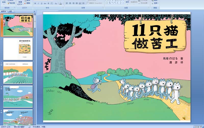Click the font color button
Screen dimensions: 204x128
click(x=61, y=4)
